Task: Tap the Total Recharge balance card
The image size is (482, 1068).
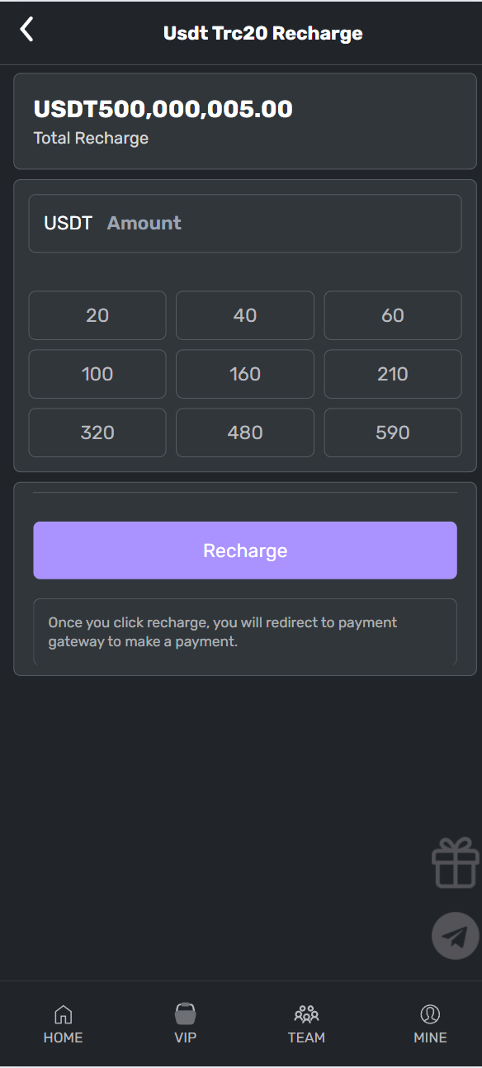Action: click(x=245, y=121)
